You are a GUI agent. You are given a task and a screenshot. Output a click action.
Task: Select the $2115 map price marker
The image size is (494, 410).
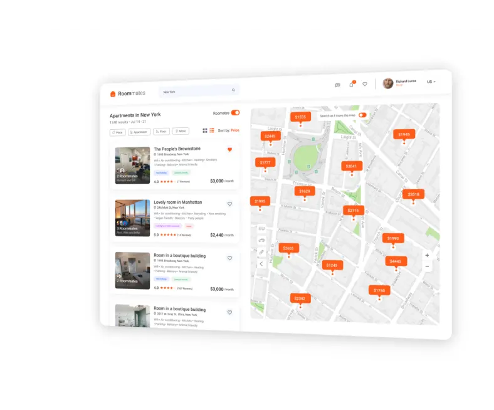pos(354,211)
